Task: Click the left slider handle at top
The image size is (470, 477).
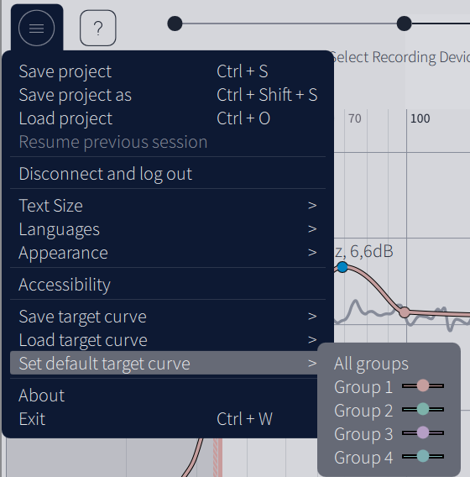Action: click(175, 24)
